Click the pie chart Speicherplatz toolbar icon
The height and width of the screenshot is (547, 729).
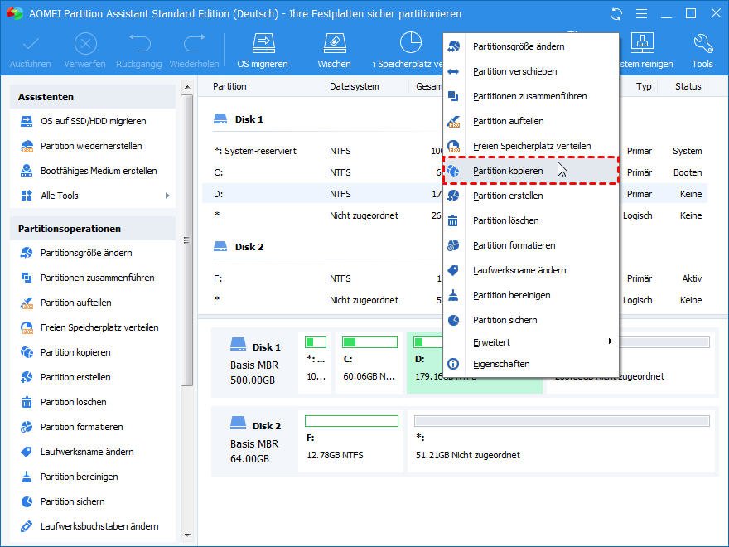[411, 43]
